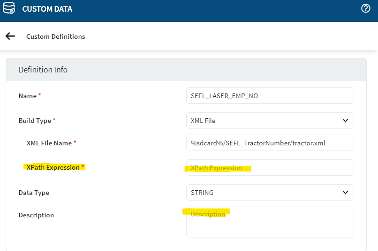The image size is (378, 251).
Task: Click the XML File Name label
Action: 49,143
